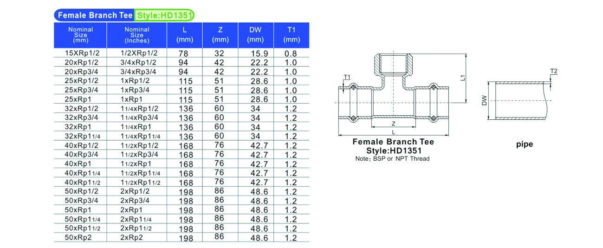The width and height of the screenshot is (603, 248).
Task: Select the 40xRp11/4 row label
Action: click(83, 173)
